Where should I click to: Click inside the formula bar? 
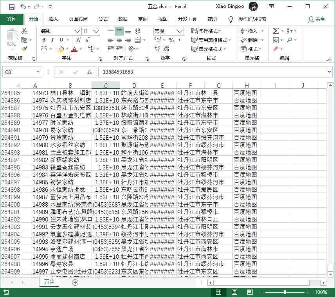tap(176, 72)
